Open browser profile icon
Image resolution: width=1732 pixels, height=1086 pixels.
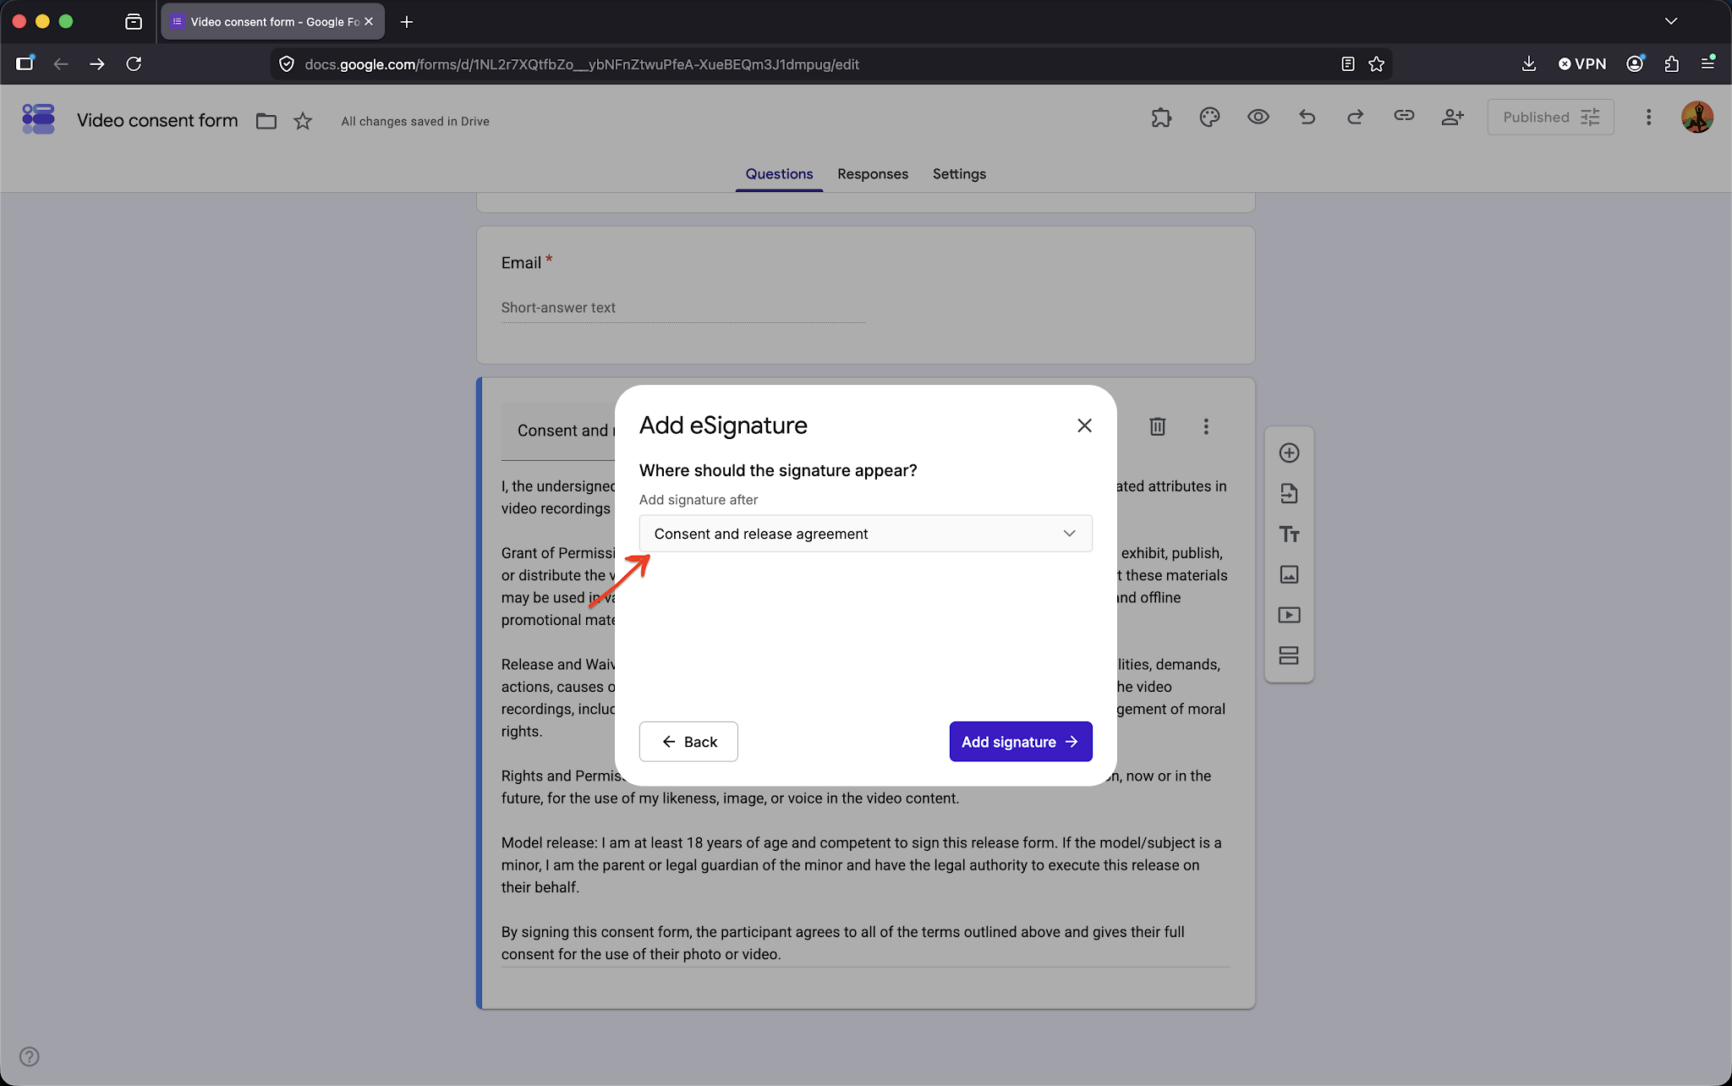point(1635,63)
